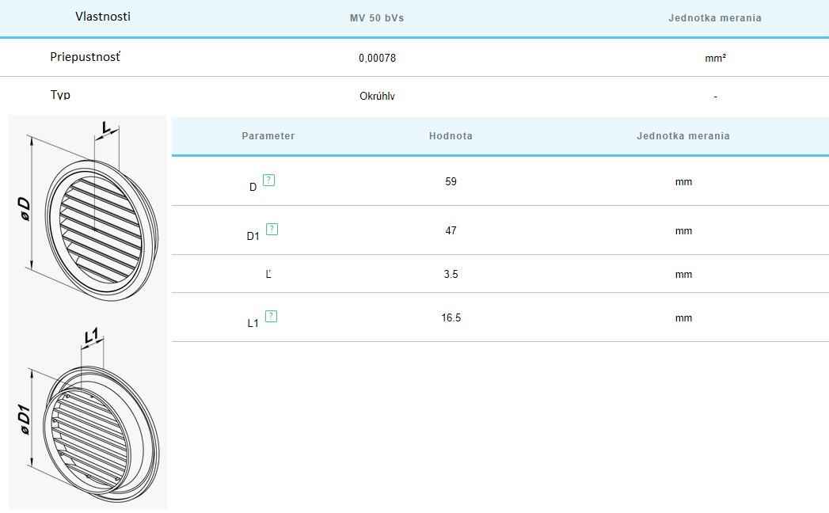This screenshot has width=829, height=513.
Task: Click the D1 value 47
Action: (x=451, y=230)
